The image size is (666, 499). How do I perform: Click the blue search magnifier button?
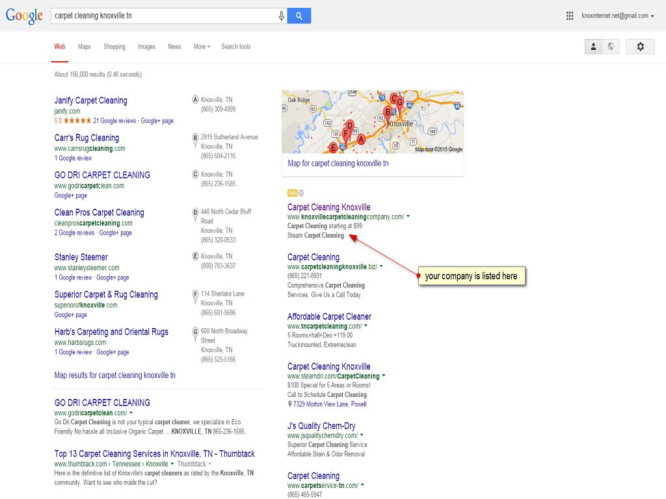pyautogui.click(x=299, y=16)
